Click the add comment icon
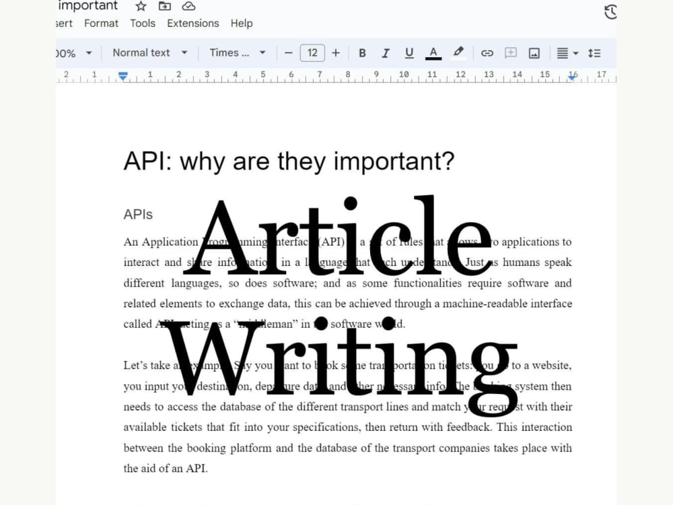The height and width of the screenshot is (505, 673). (x=510, y=53)
